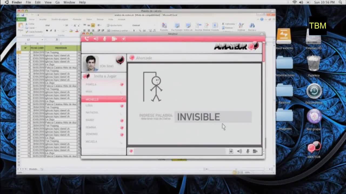Click the download icon in the pink toolbar
346x194 pixels.
point(124,39)
